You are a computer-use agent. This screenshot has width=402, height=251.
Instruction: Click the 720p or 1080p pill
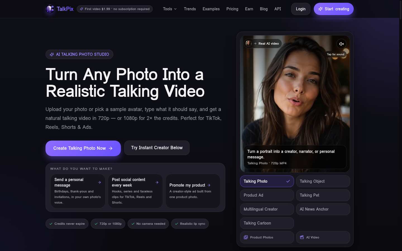click(108, 224)
